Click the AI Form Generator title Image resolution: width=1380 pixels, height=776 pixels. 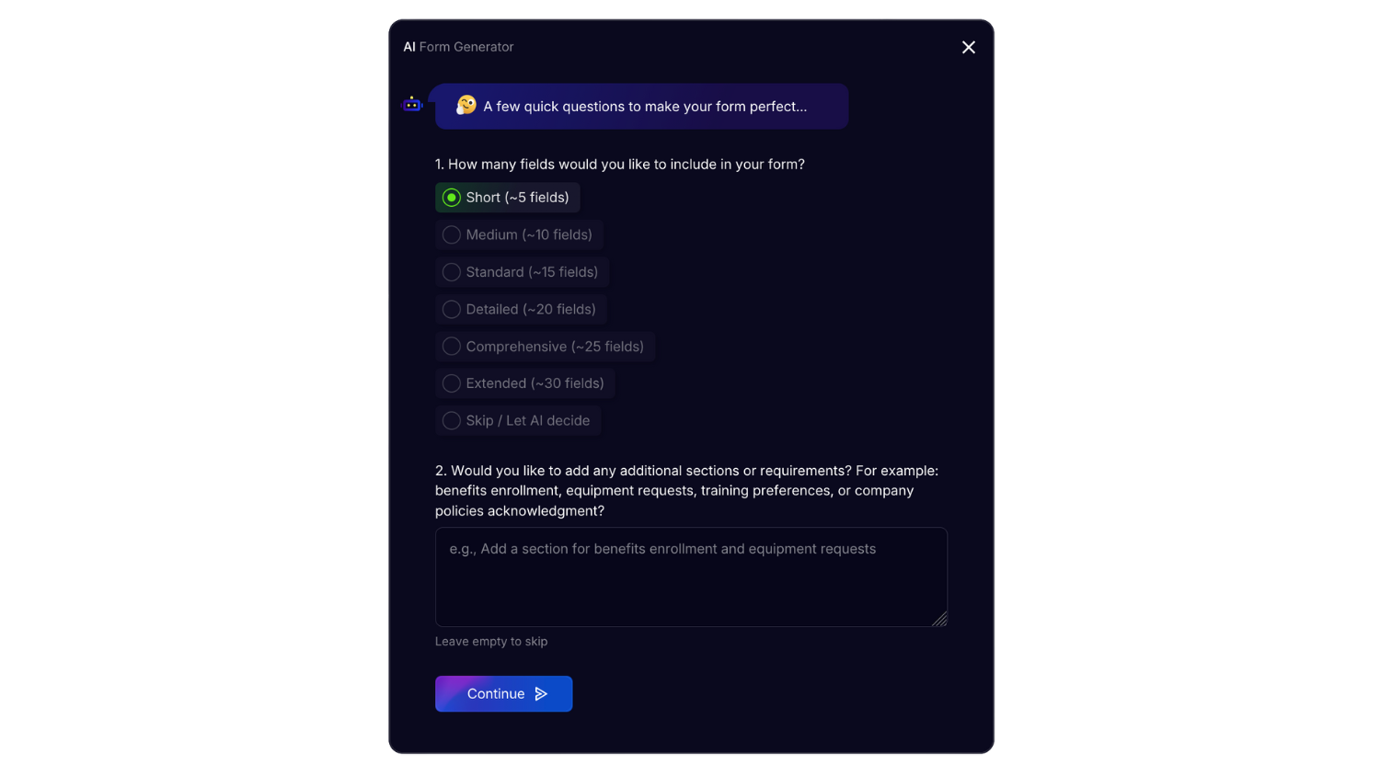pyautogui.click(x=458, y=47)
